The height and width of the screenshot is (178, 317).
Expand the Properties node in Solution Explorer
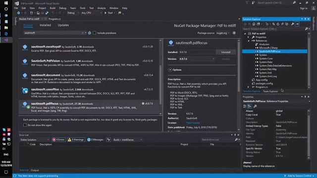(249, 37)
